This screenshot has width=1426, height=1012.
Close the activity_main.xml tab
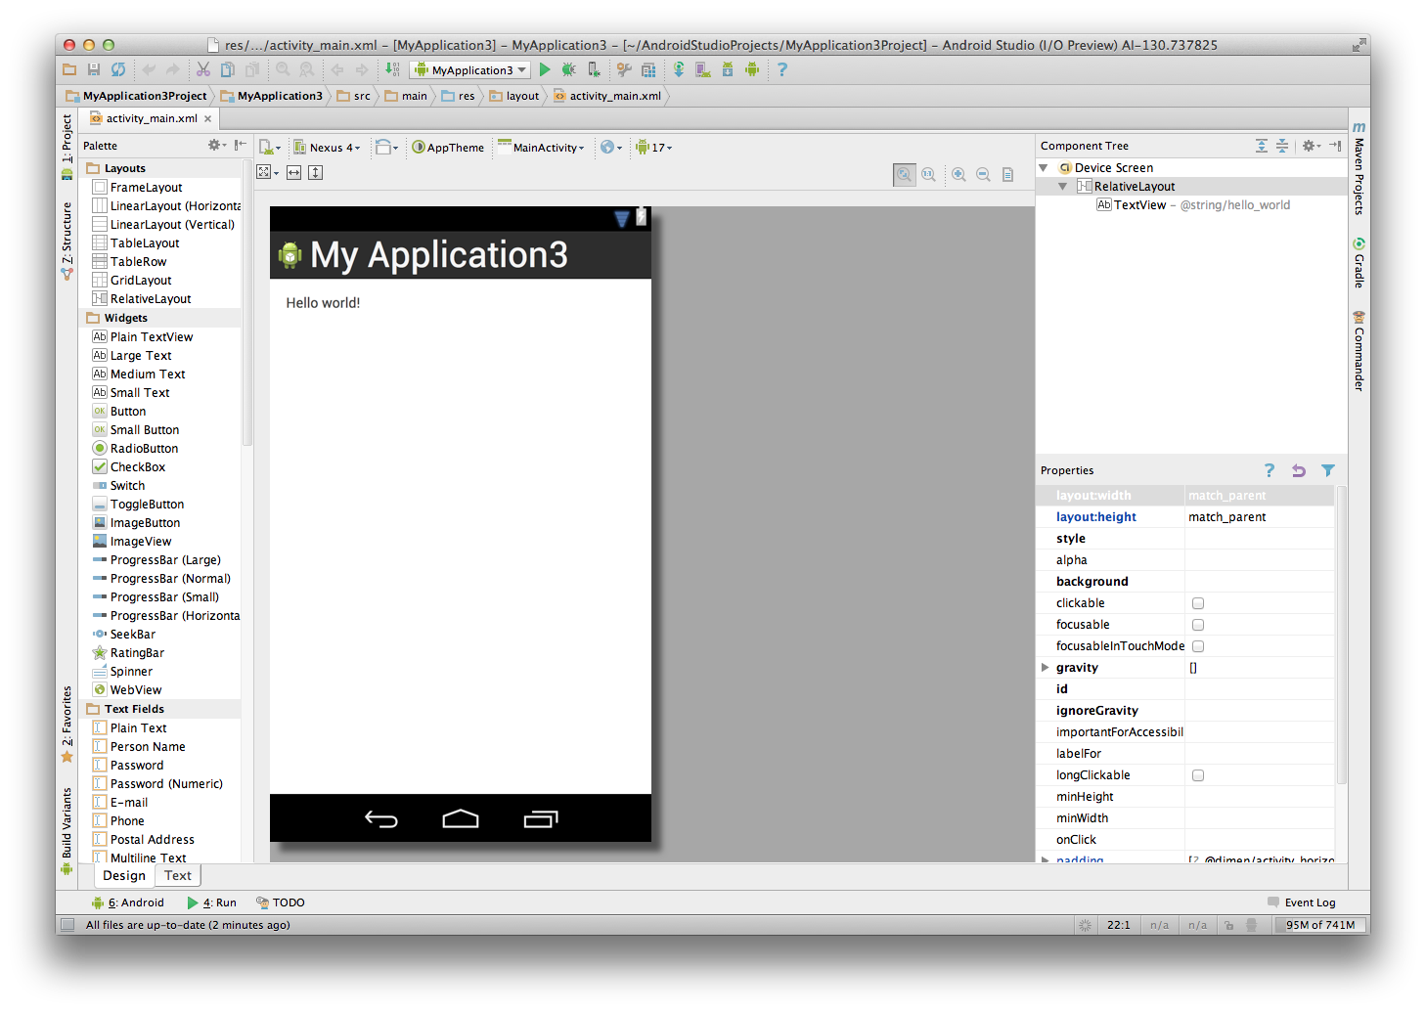tap(207, 118)
